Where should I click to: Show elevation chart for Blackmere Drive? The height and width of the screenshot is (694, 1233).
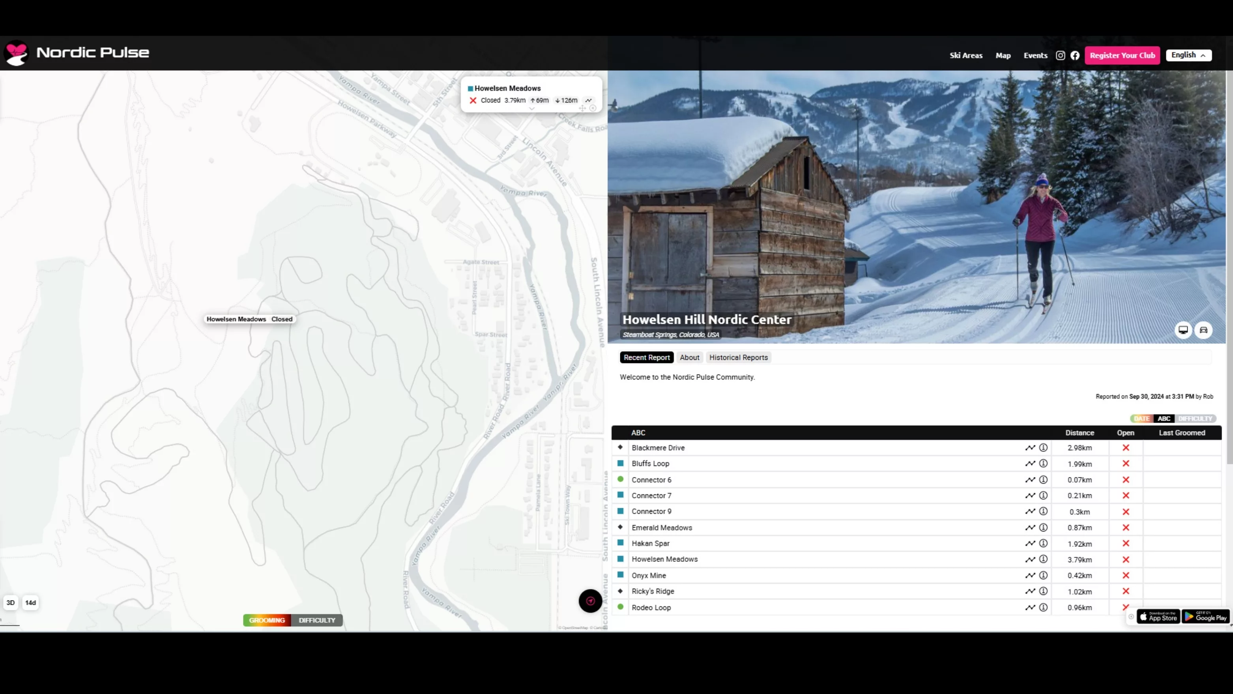click(x=1030, y=447)
